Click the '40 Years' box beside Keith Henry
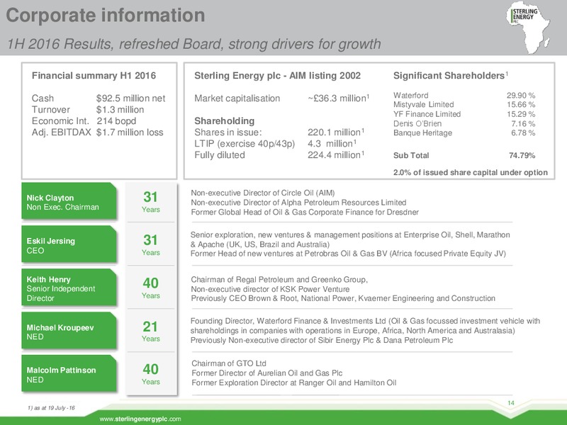 (150, 288)
